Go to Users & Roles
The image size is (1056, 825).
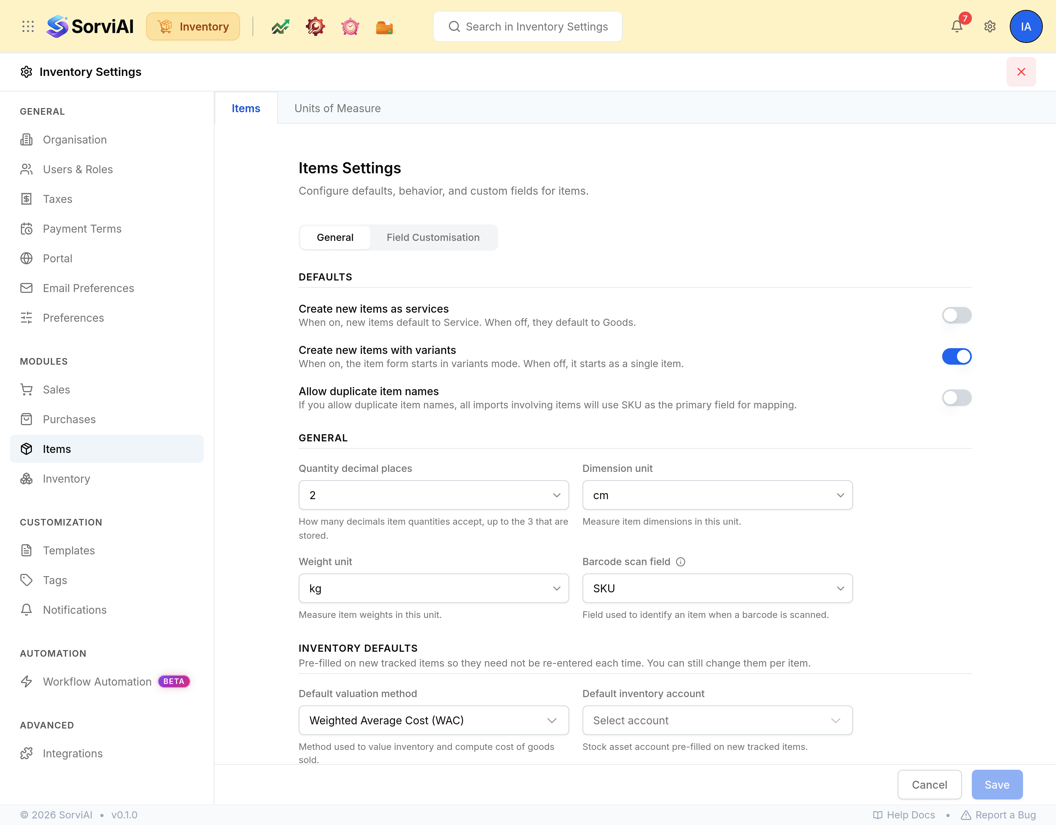click(x=106, y=169)
